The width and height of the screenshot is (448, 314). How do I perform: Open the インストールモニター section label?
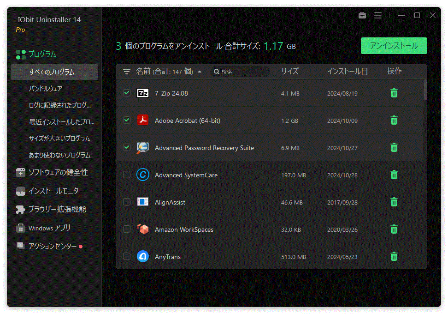[x=56, y=191]
